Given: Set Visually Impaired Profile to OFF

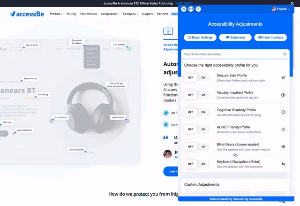Looking at the screenshot, I should (191, 95).
